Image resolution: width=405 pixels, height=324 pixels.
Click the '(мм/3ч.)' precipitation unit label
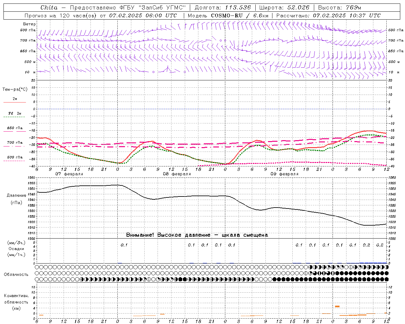point(16,243)
